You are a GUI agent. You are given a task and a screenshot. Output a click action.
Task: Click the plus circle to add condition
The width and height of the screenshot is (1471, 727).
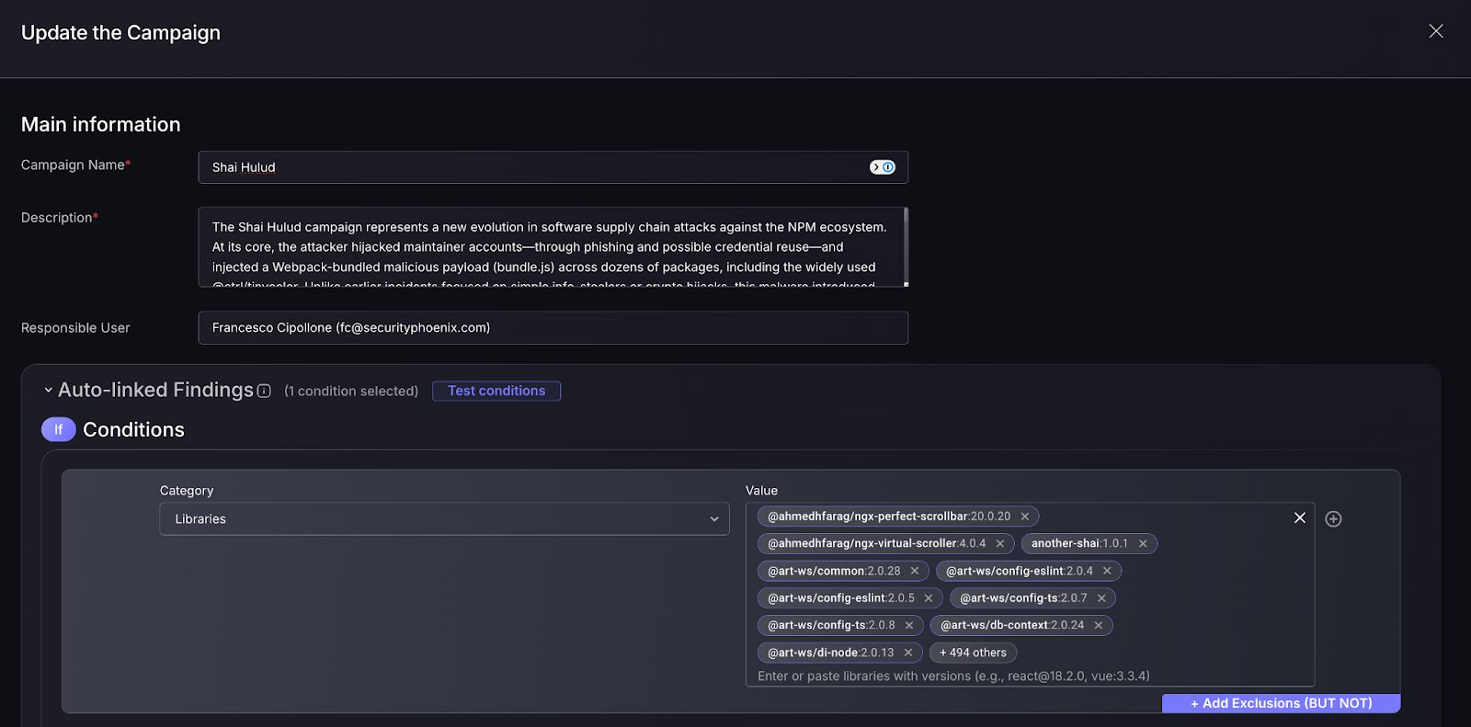1333,519
